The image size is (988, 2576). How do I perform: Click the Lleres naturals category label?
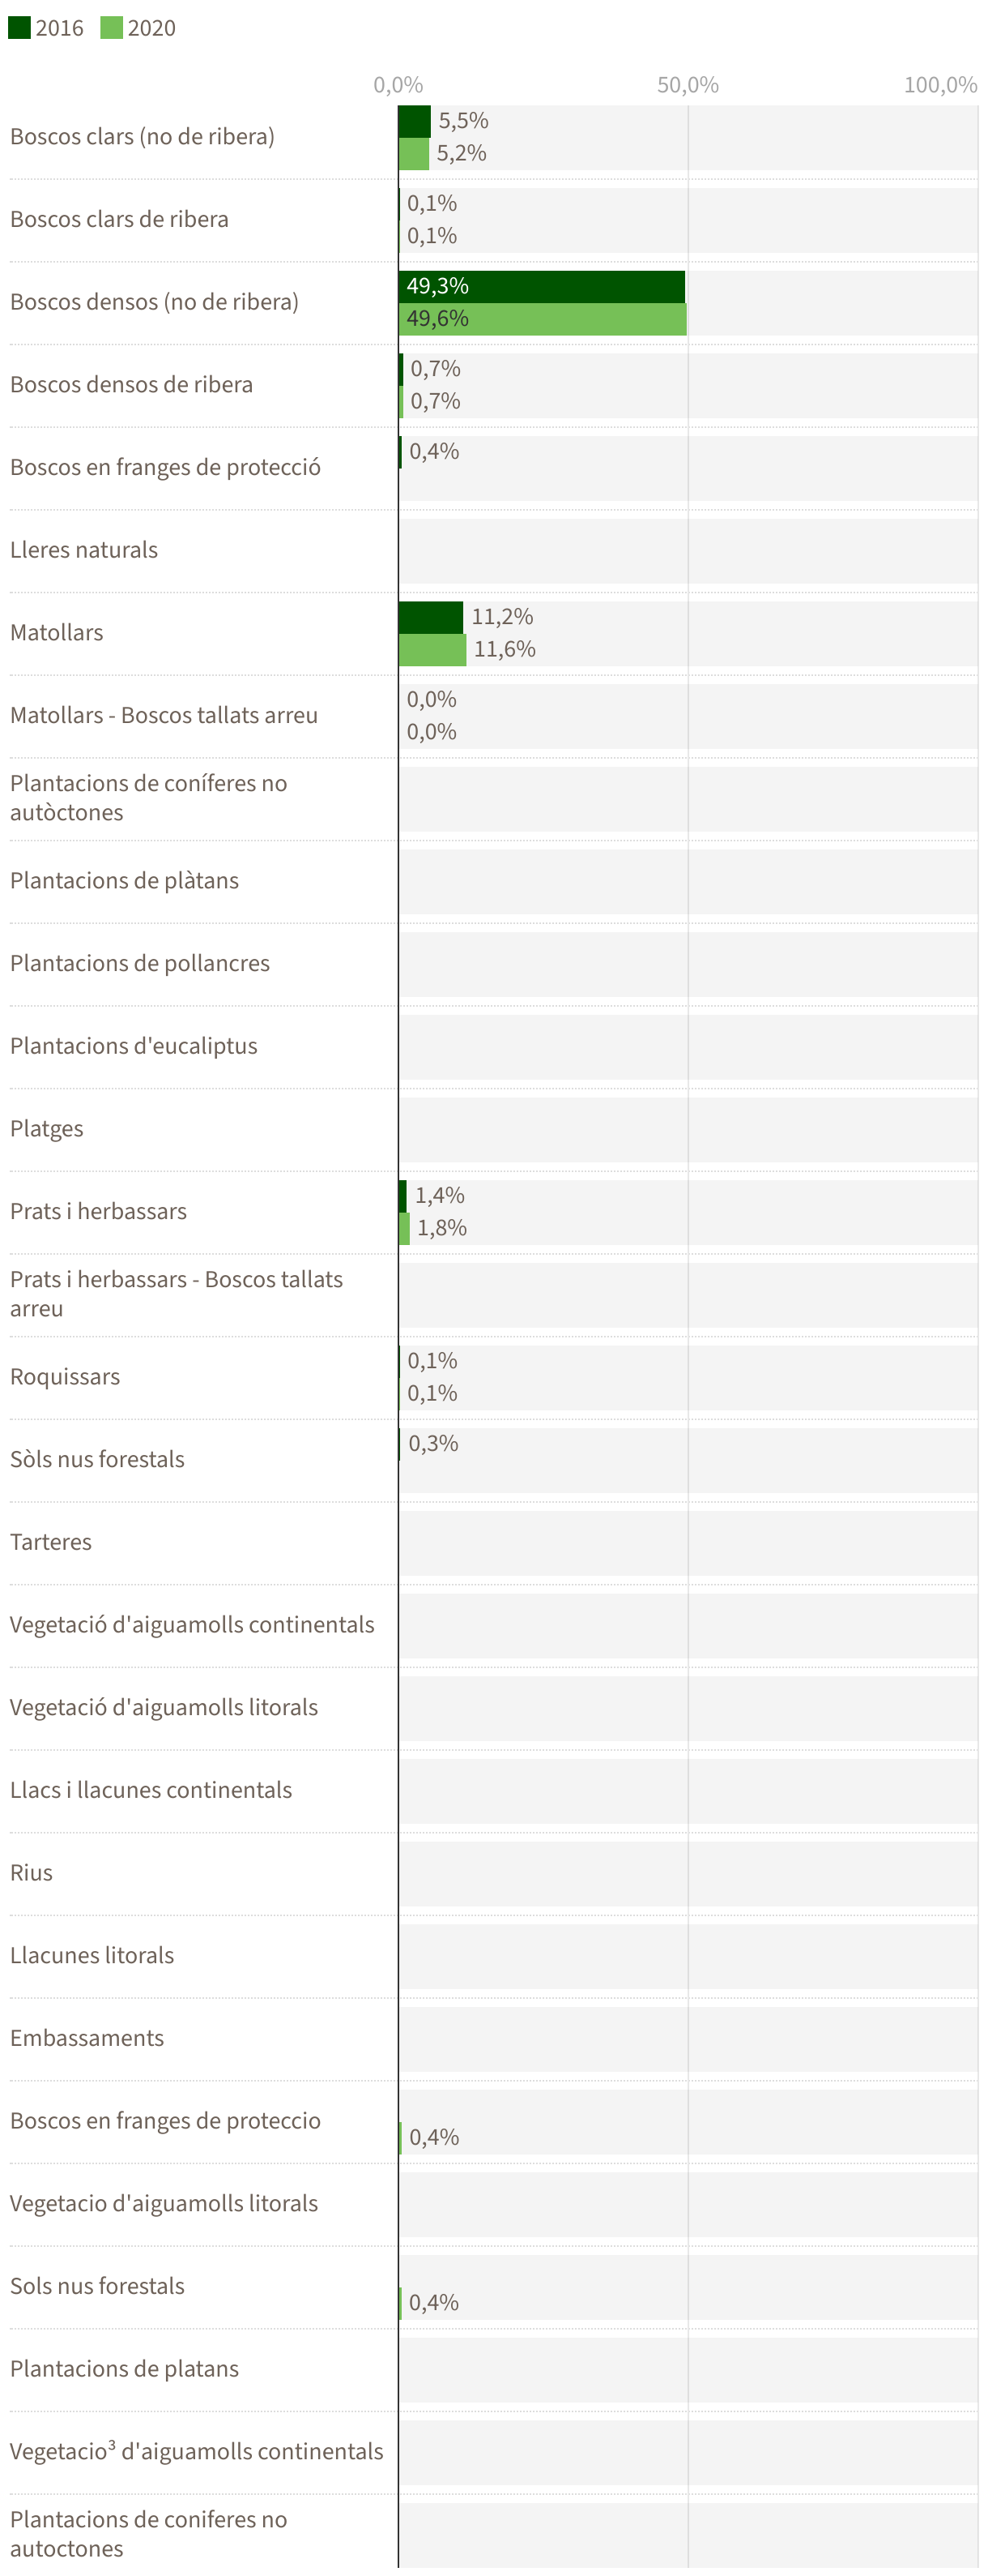pos(84,550)
